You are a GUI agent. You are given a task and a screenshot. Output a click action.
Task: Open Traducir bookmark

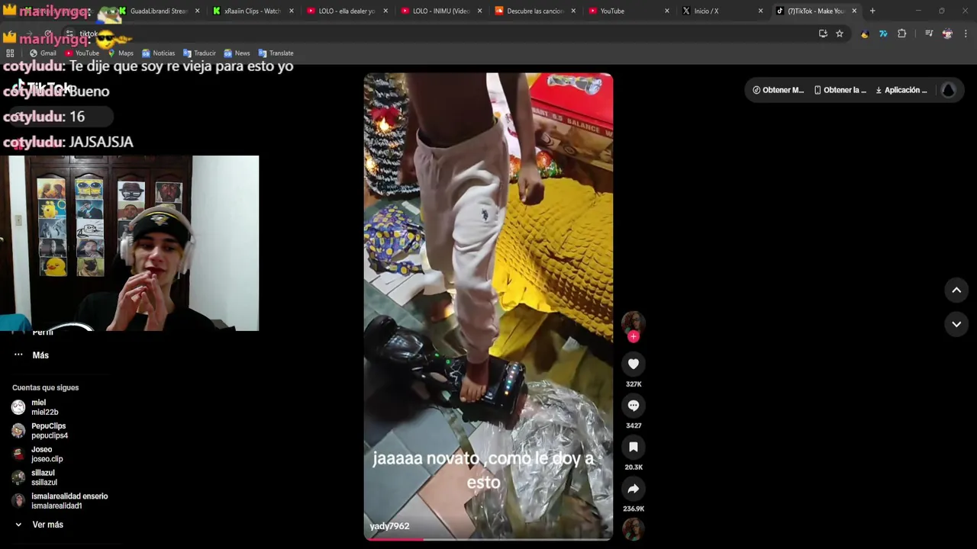pos(199,53)
